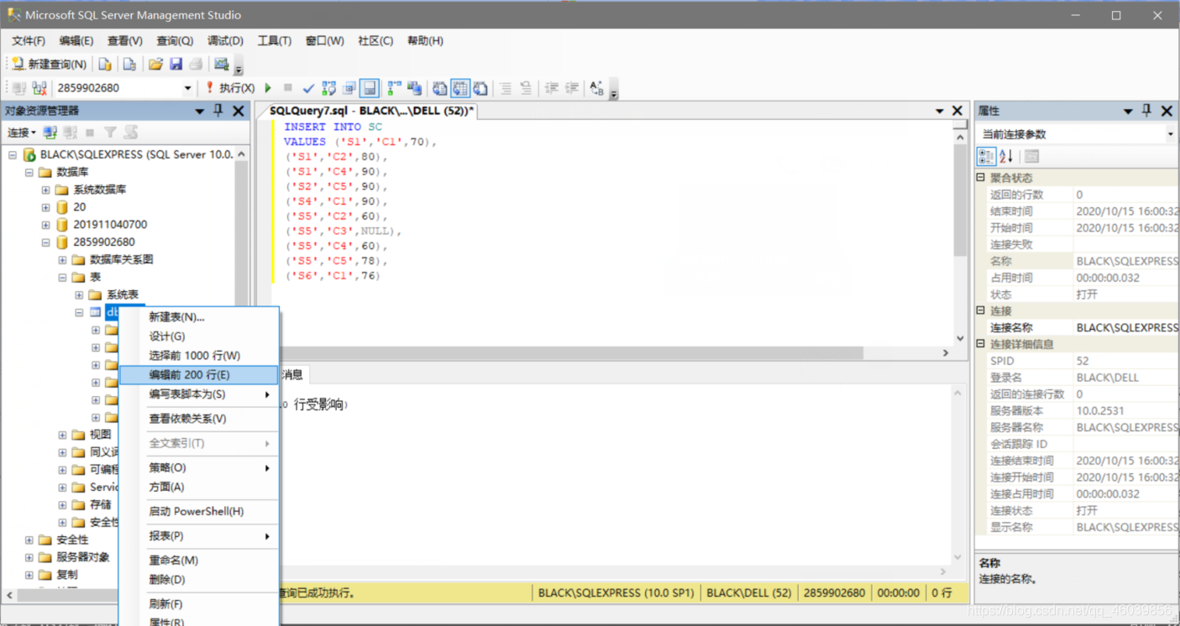Open the 工具(T) menu
The width and height of the screenshot is (1180, 626).
pyautogui.click(x=275, y=40)
